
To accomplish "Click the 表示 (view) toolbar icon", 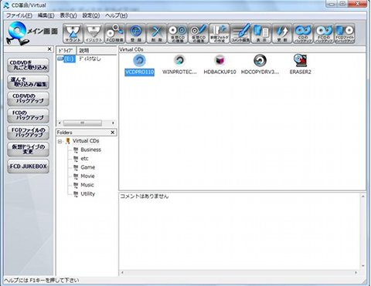I will (261, 33).
